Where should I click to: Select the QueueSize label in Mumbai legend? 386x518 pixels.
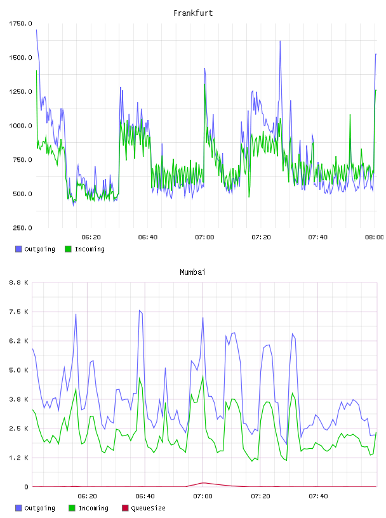point(148,508)
